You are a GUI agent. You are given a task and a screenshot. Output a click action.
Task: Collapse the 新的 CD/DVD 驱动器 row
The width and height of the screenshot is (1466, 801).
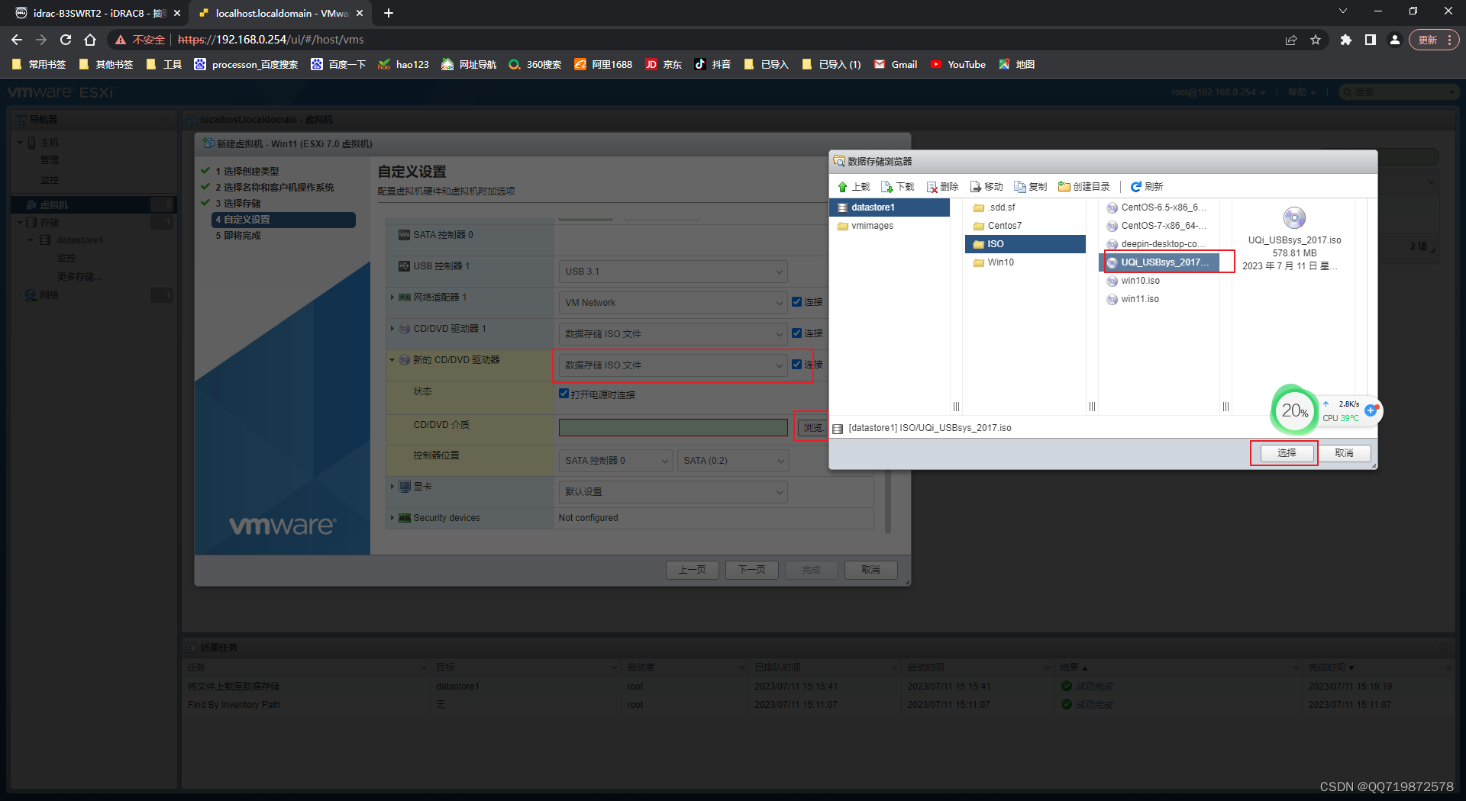392,359
